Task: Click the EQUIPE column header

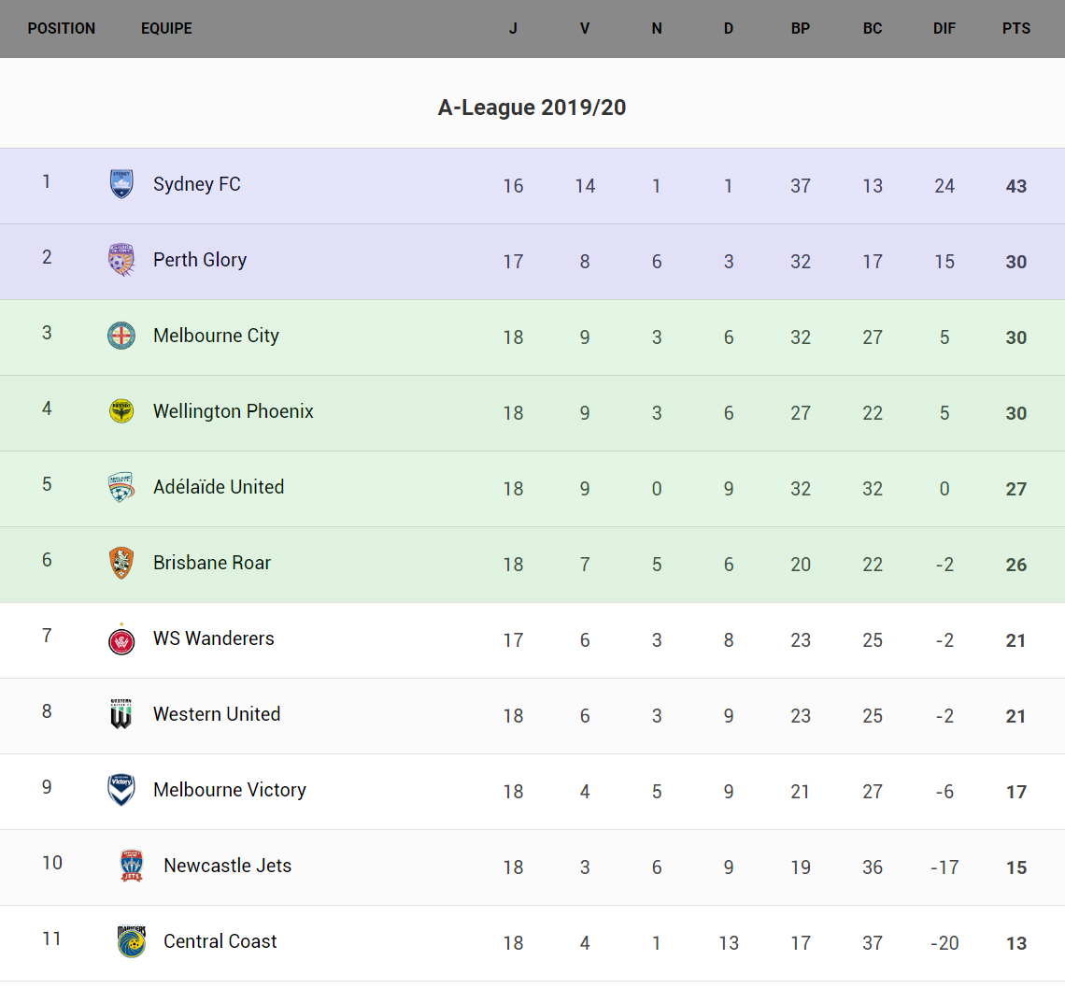Action: click(166, 28)
